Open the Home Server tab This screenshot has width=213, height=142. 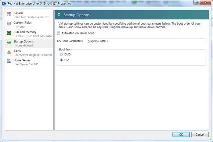pos(29,62)
